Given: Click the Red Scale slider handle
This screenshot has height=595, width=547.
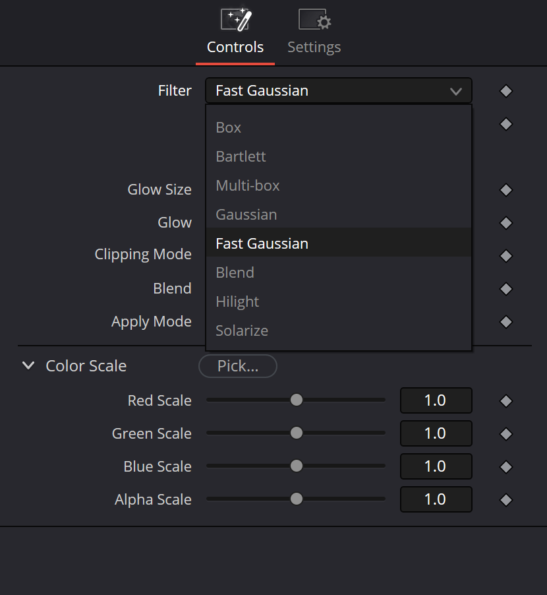Looking at the screenshot, I should coord(297,400).
